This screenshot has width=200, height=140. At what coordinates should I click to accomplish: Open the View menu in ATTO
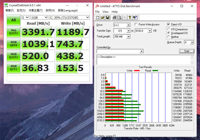point(106,12)
